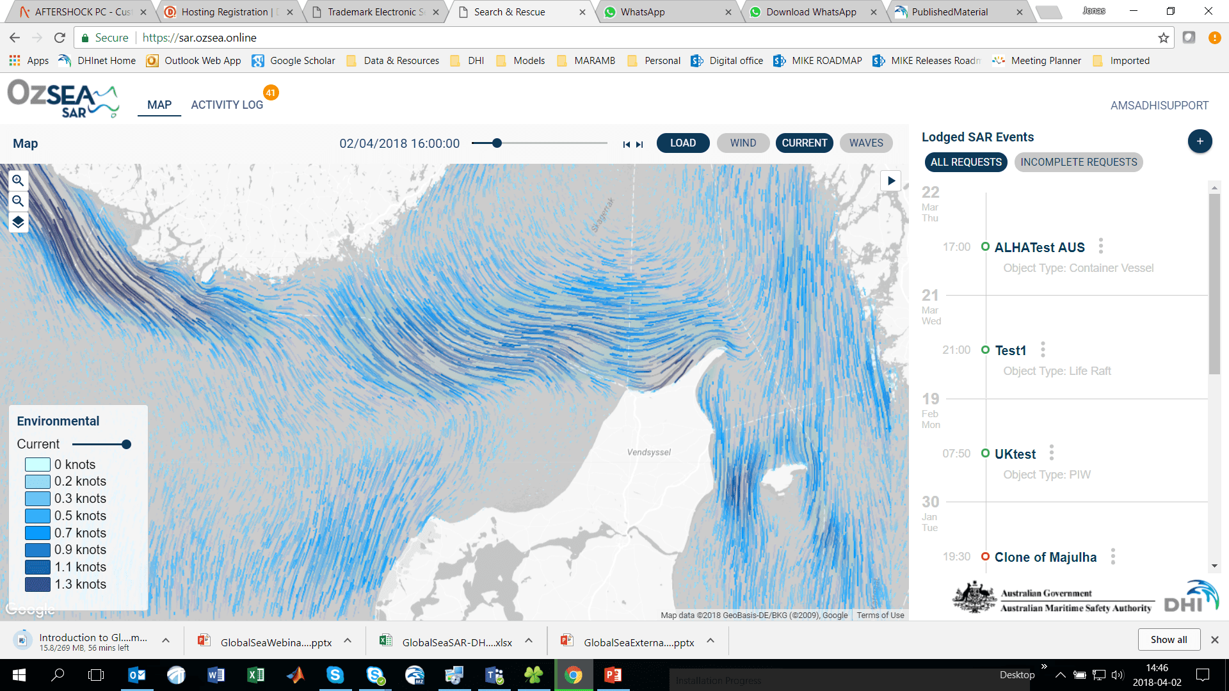Step timeline forward to next time
Screen dimensions: 1229x691
(x=639, y=145)
